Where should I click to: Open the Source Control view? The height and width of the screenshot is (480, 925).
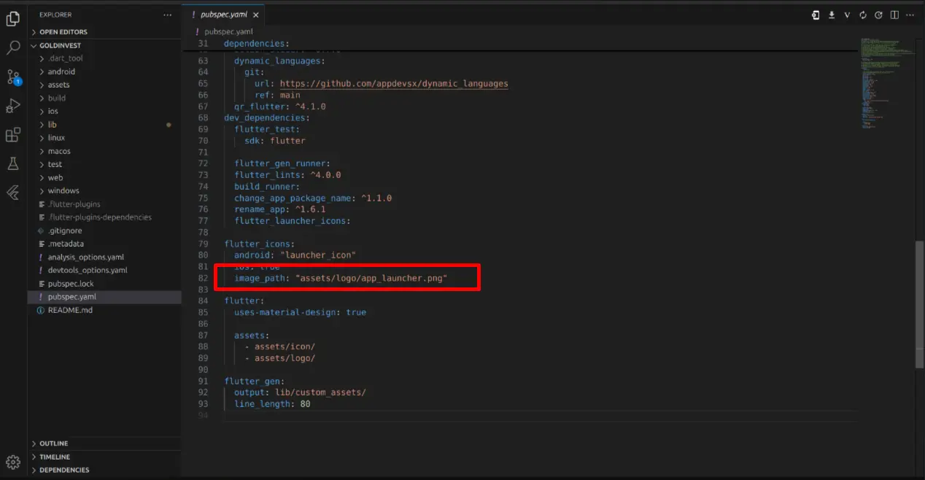[13, 77]
